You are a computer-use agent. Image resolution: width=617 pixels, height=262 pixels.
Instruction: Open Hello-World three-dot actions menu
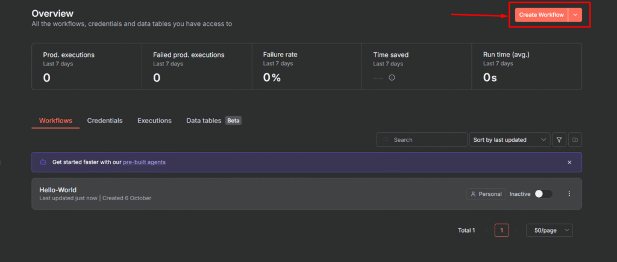pos(569,194)
